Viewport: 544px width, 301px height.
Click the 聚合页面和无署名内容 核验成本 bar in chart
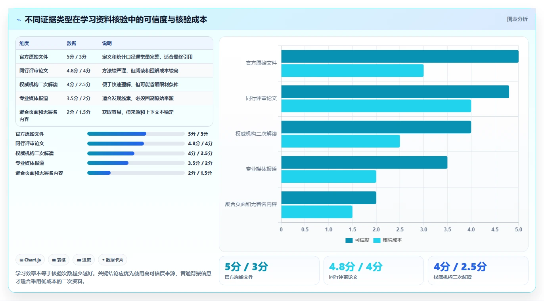[x=317, y=212]
